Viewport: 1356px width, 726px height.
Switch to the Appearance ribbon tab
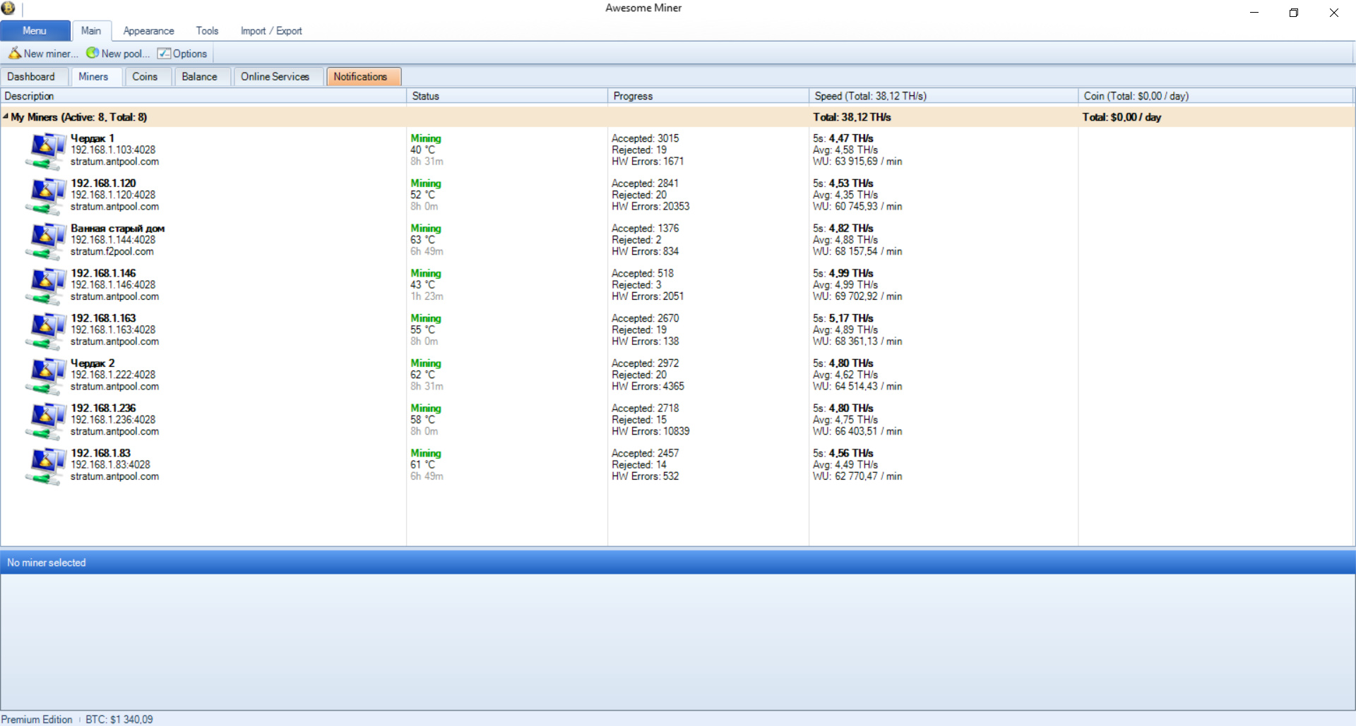(x=148, y=31)
